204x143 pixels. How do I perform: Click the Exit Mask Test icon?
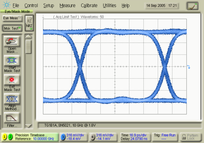pos(12,79)
